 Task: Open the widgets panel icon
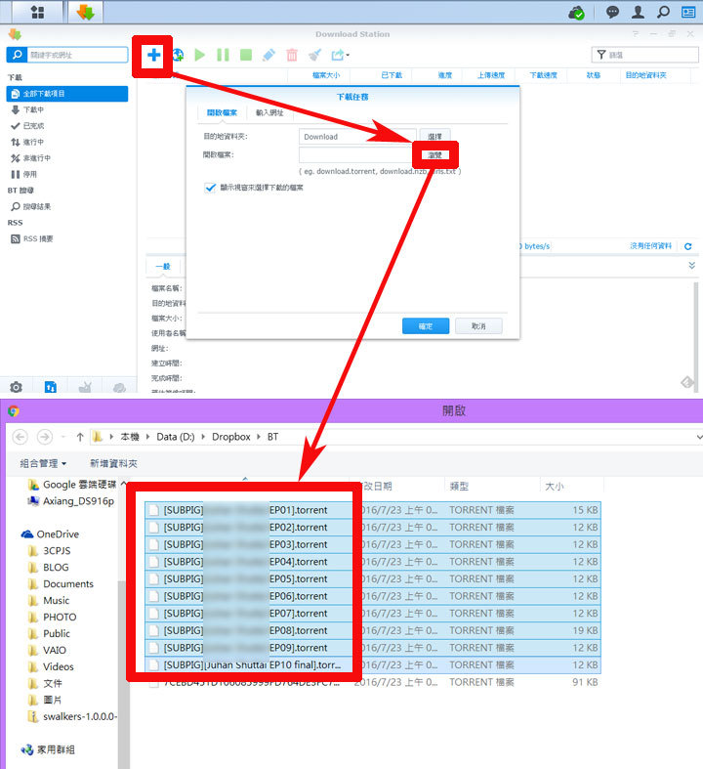(688, 13)
